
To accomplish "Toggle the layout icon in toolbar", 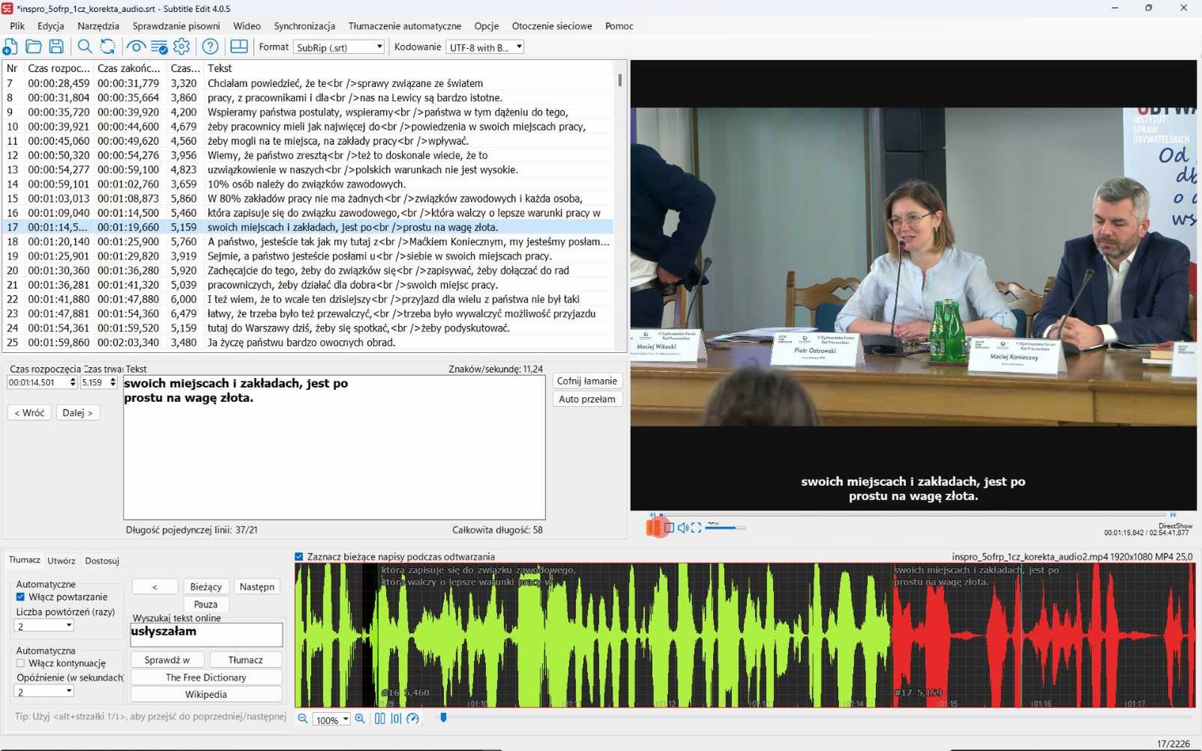I will click(x=239, y=47).
